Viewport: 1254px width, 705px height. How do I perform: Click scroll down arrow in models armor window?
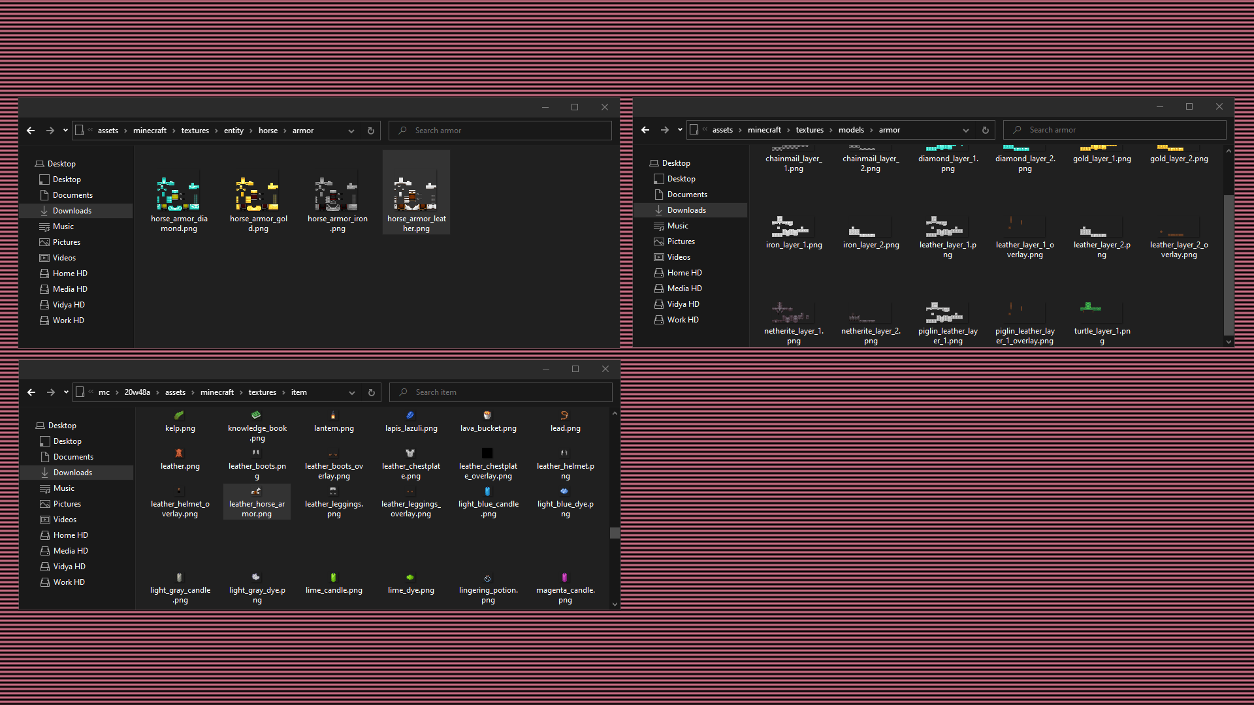point(1229,341)
